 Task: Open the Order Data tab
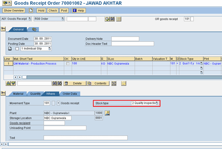[70, 94]
